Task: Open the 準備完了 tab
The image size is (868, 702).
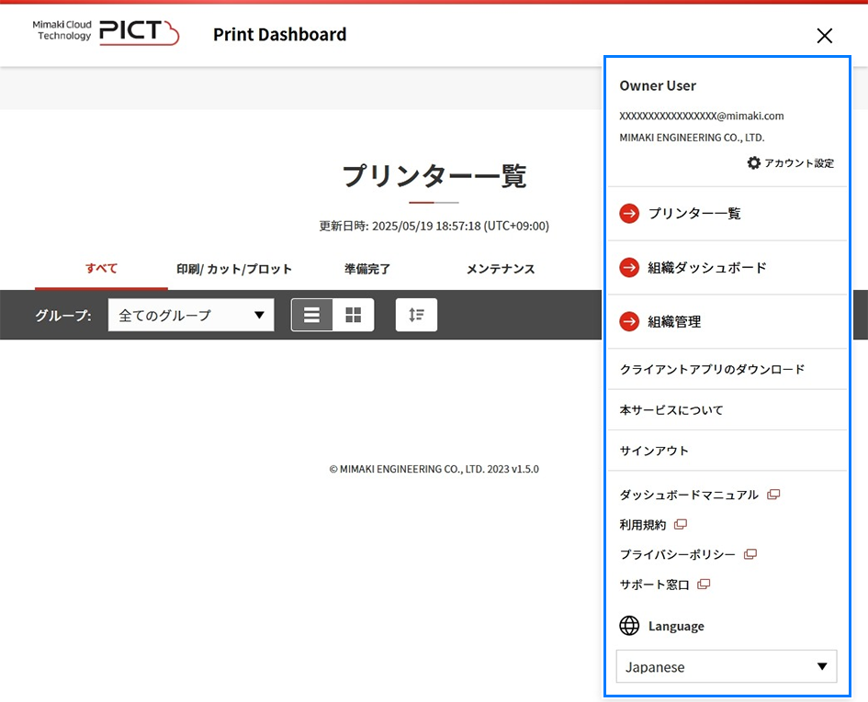Action: point(367,269)
